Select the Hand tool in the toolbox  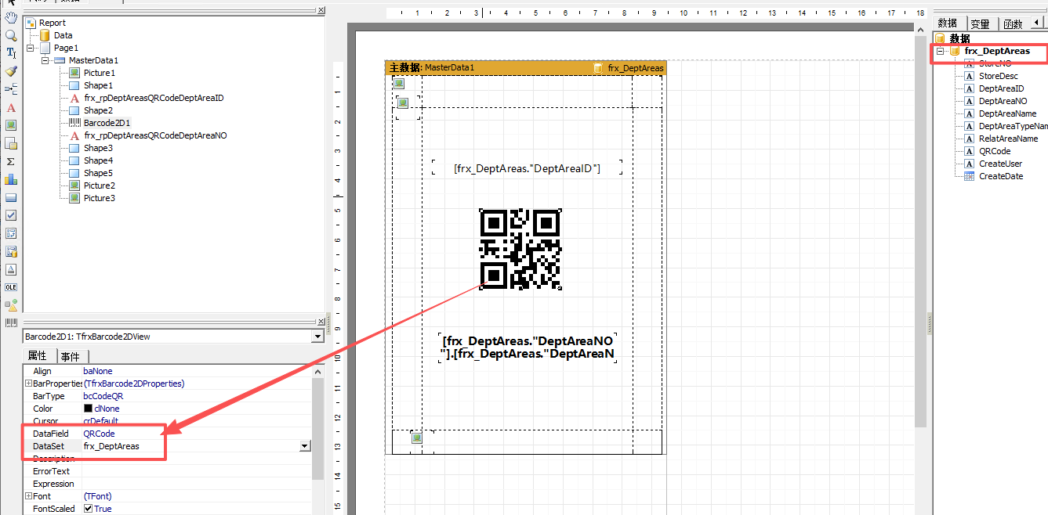(x=11, y=17)
